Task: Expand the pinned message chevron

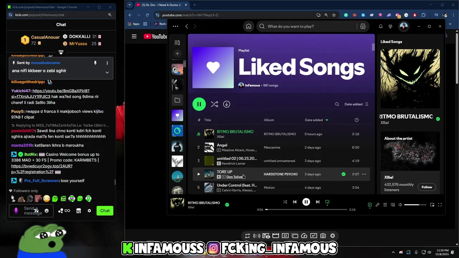Action: 107,72
